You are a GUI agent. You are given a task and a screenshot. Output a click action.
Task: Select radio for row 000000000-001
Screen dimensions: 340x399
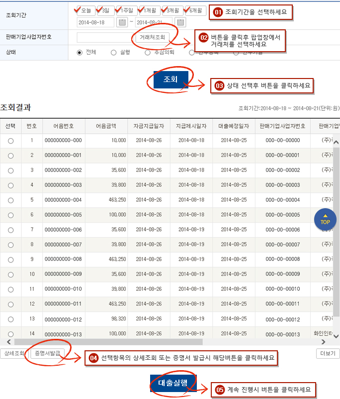[11, 156]
